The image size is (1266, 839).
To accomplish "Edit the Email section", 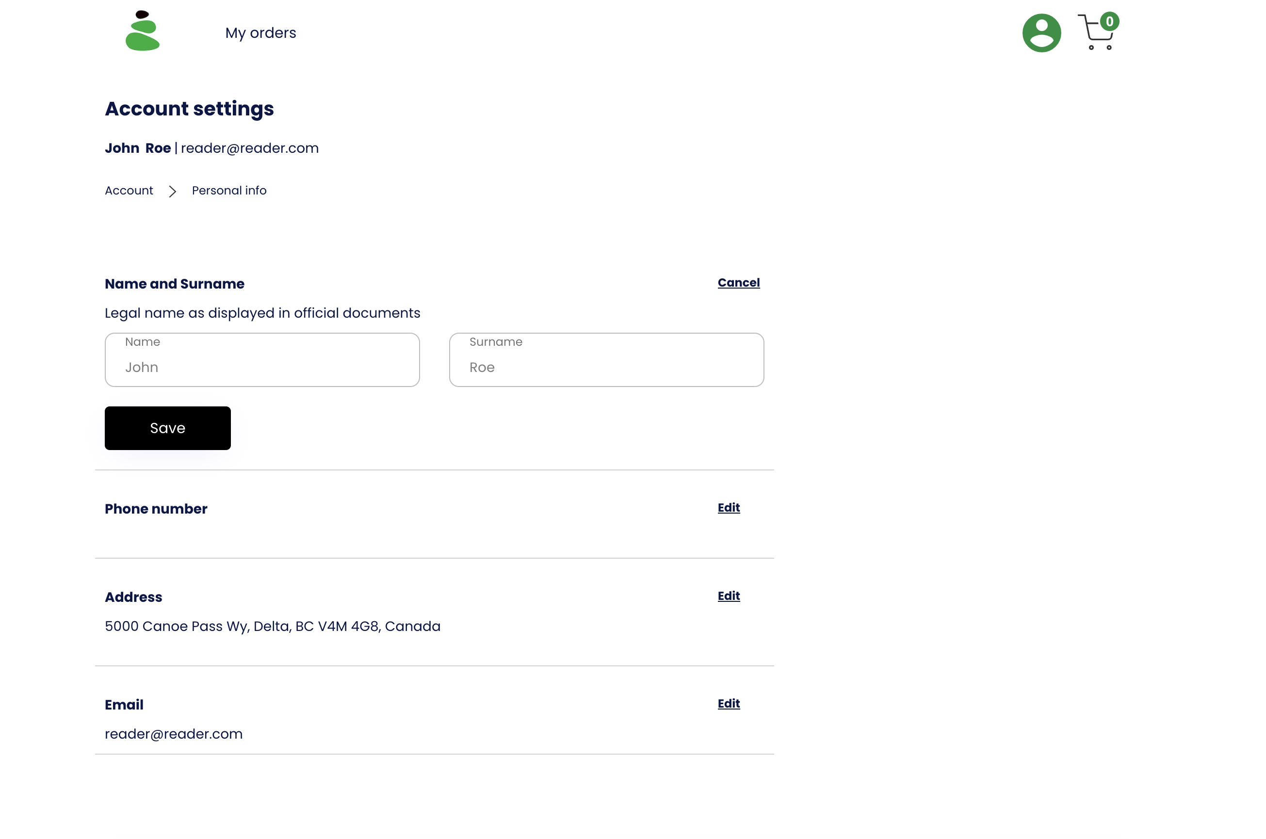I will [728, 704].
